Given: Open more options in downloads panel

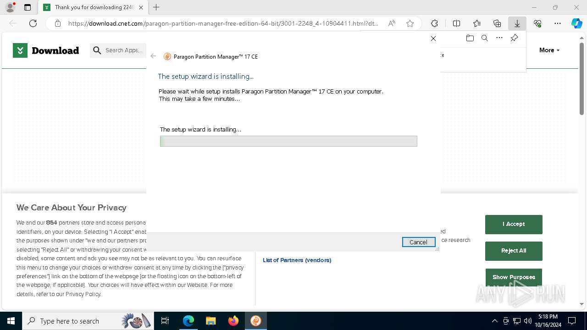Looking at the screenshot, I should [x=499, y=38].
